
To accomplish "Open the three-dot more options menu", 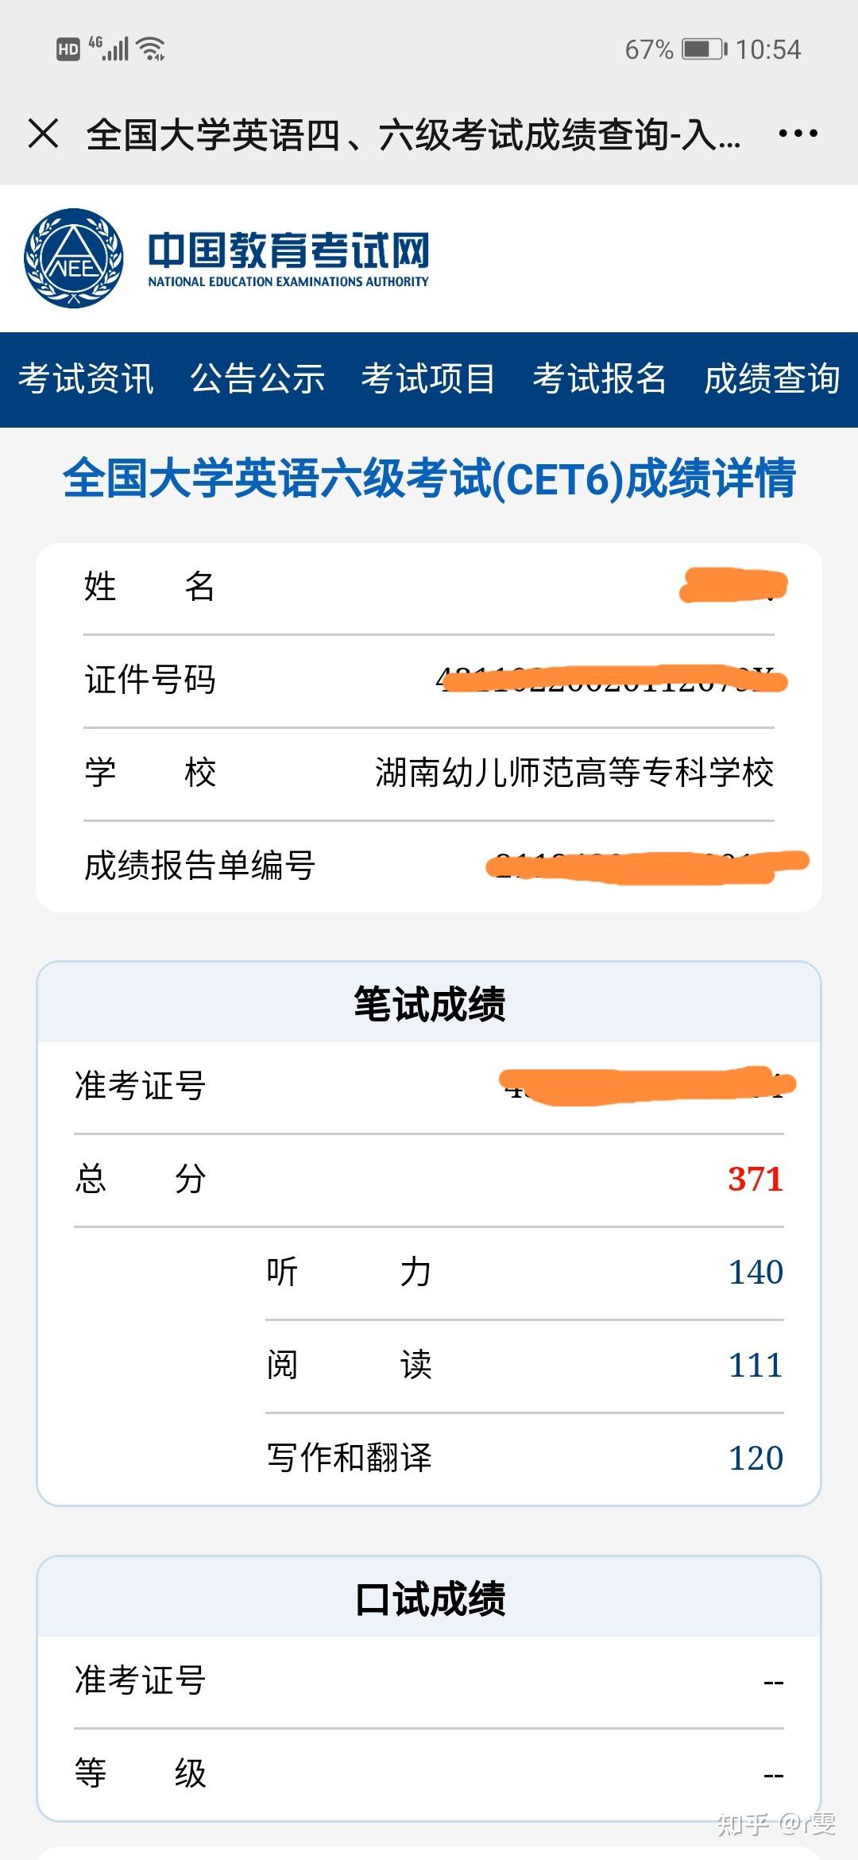I will 798,134.
